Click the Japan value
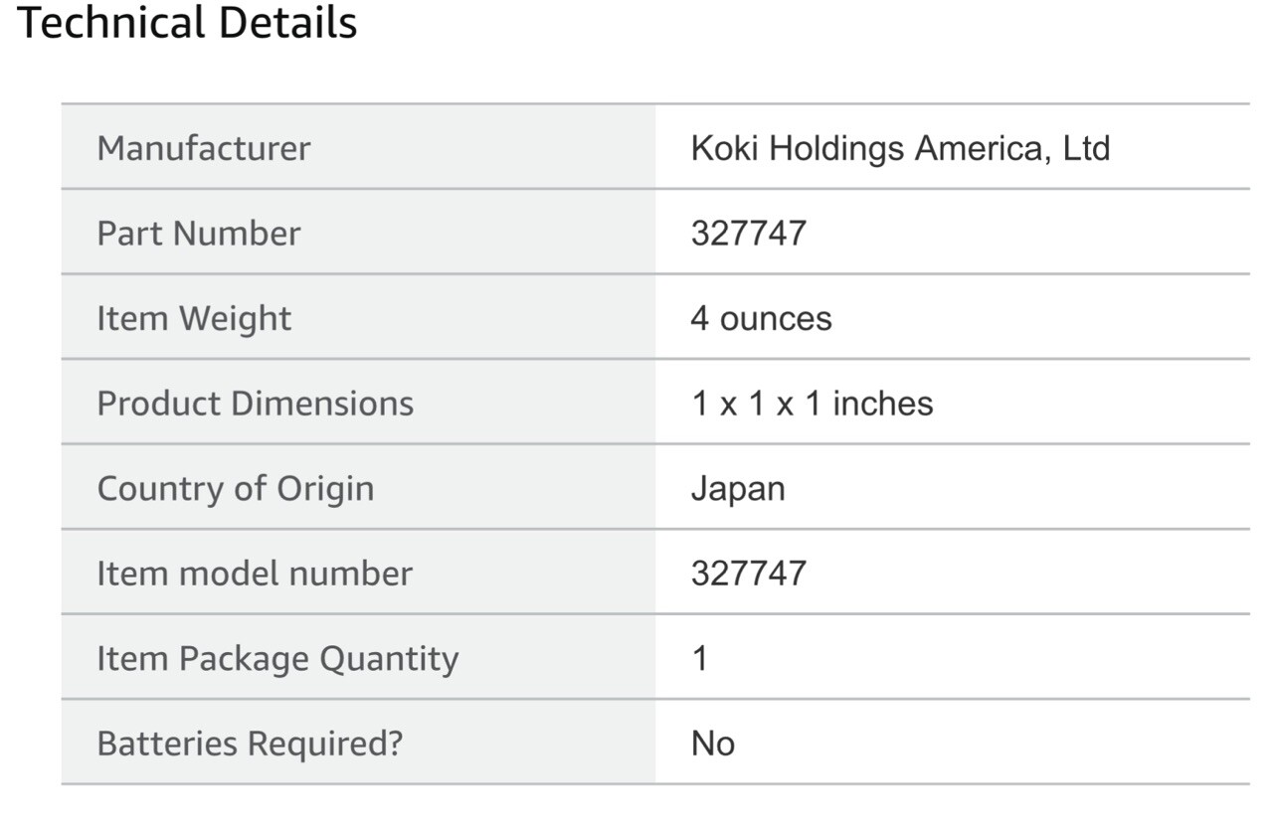This screenshot has height=826, width=1277. (x=738, y=490)
